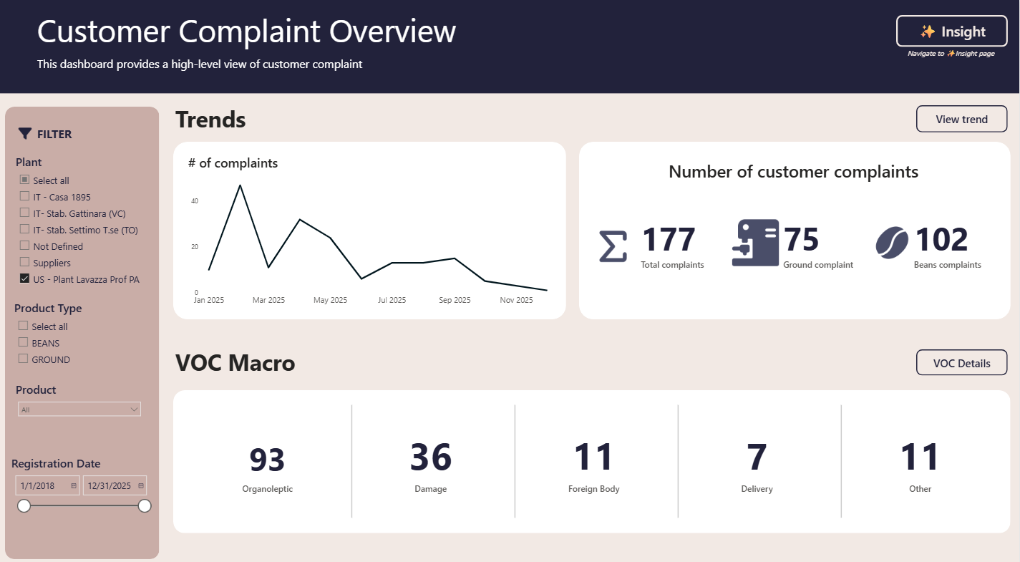Image resolution: width=1020 pixels, height=562 pixels.
Task: Select the 11 Foreign Body card value
Action: 593,457
